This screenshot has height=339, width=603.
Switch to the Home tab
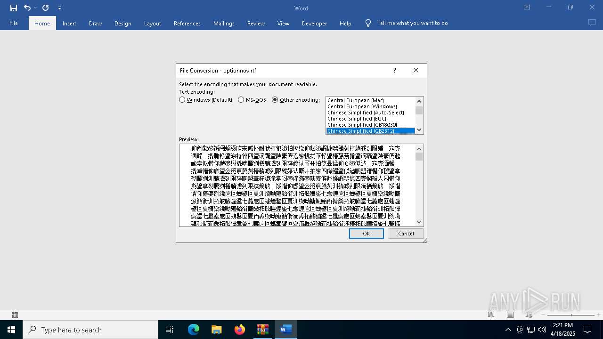(42, 23)
